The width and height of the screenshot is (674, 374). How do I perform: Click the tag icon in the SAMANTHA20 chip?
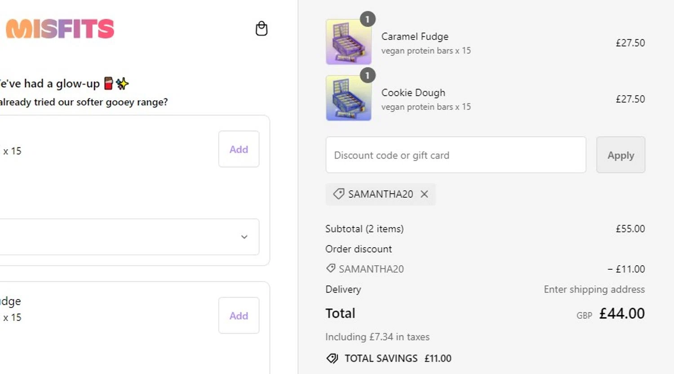(338, 194)
